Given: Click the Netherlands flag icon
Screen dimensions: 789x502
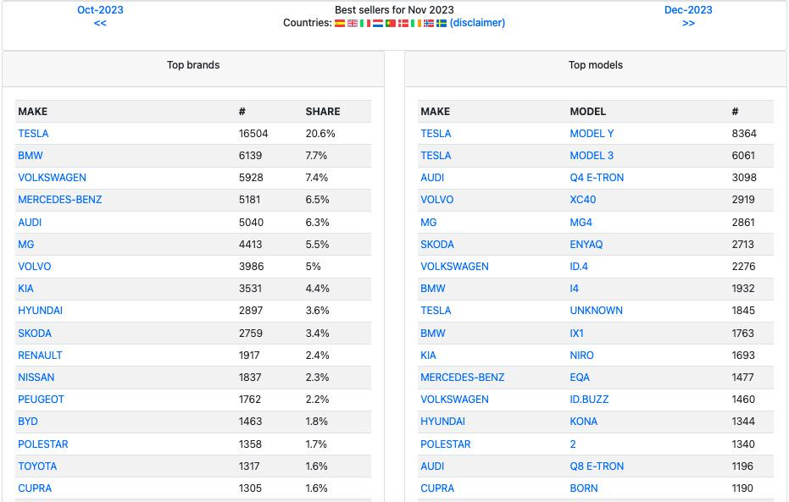Looking at the screenshot, I should point(378,24).
